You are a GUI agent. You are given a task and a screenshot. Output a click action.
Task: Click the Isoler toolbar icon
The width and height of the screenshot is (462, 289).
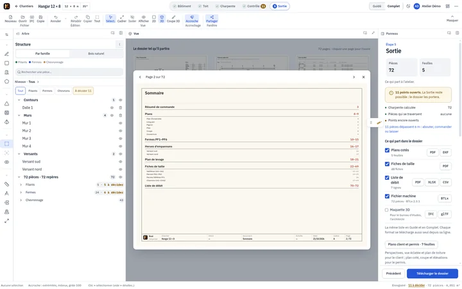(x=132, y=19)
